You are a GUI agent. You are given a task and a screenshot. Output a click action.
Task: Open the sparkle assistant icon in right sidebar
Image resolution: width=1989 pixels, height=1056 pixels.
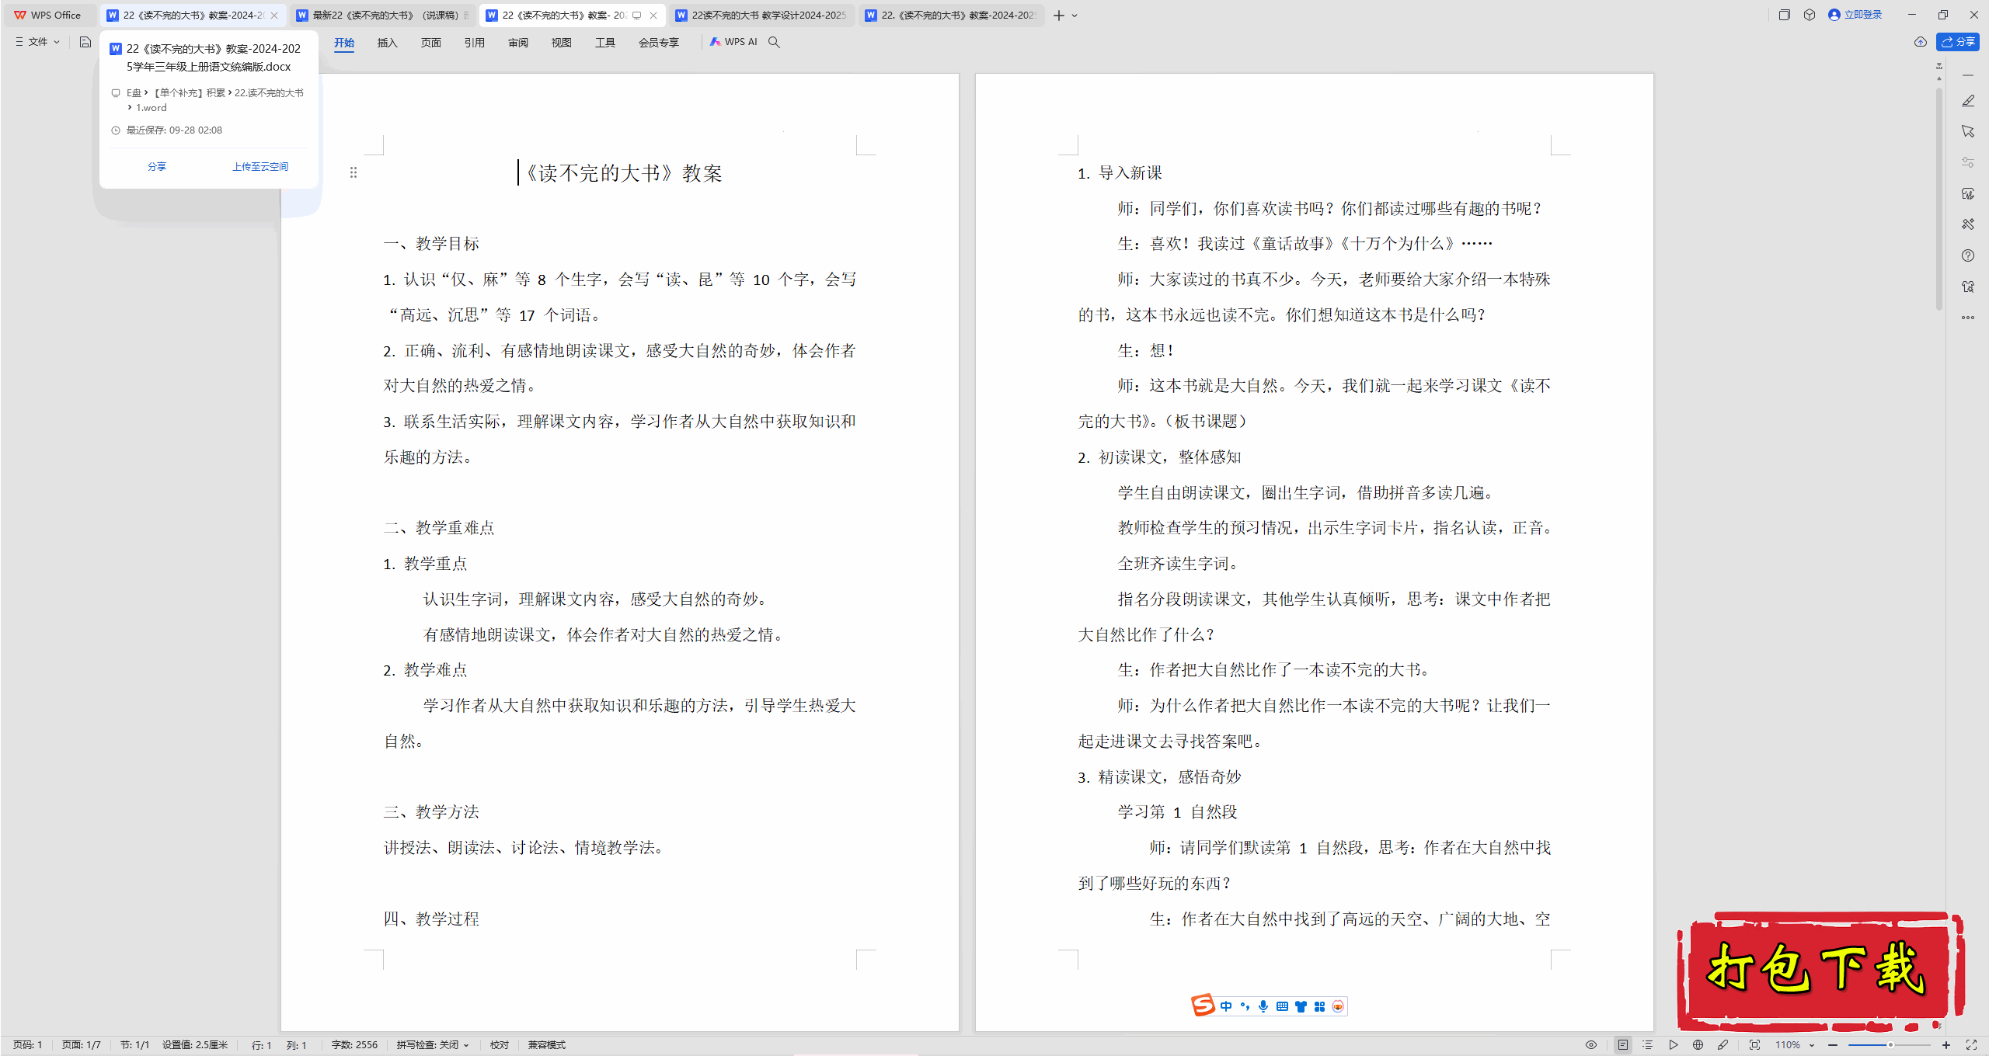pyautogui.click(x=1967, y=287)
